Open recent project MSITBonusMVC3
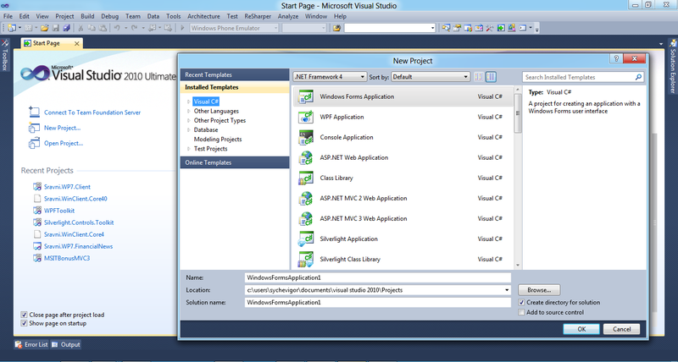Image resolution: width=678 pixels, height=362 pixels. coord(67,259)
